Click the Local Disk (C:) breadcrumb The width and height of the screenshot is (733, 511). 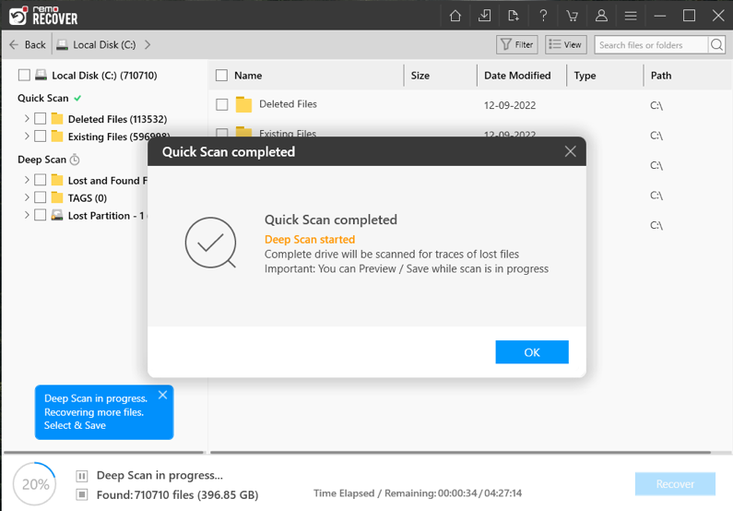(104, 45)
